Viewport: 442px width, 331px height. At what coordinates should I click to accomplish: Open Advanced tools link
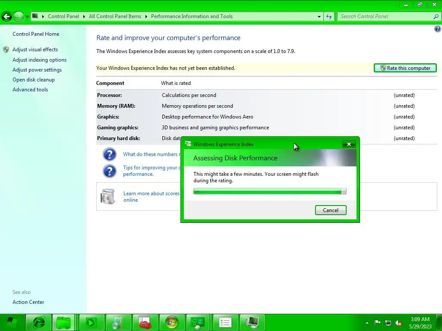tap(30, 90)
